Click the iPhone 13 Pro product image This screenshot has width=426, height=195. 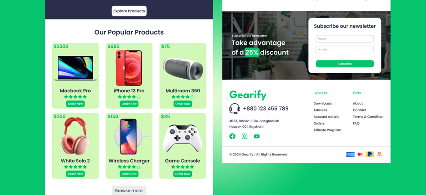pyautogui.click(x=129, y=68)
